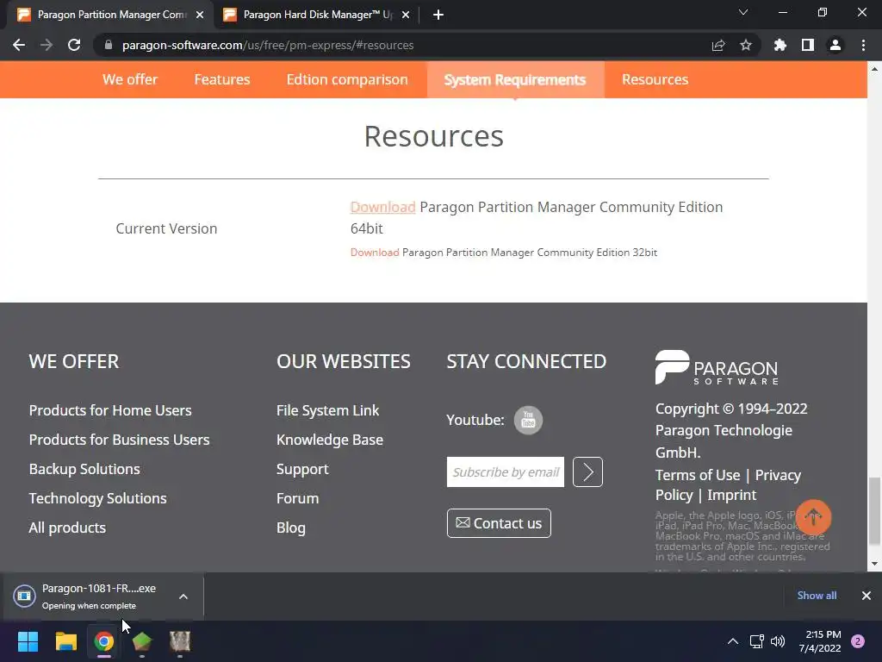Open the notification badge showing 2
The width and height of the screenshot is (882, 662).
858,641
